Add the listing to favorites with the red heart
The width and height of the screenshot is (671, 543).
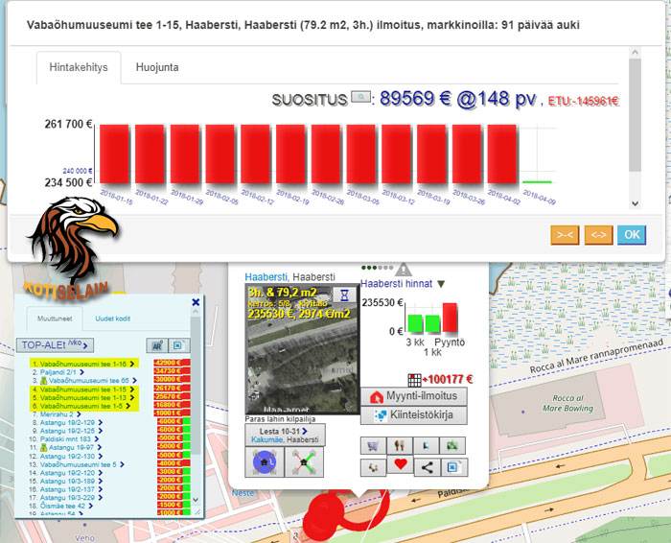pyautogui.click(x=400, y=464)
